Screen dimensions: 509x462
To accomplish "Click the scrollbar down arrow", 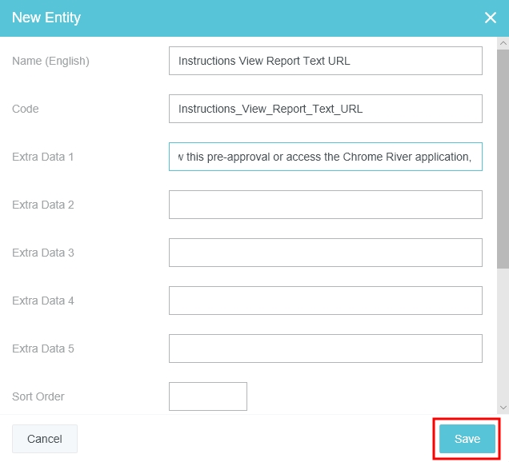I will (x=503, y=406).
